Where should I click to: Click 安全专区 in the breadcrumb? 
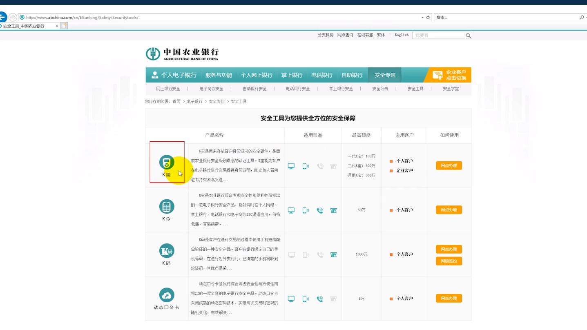[x=216, y=101]
